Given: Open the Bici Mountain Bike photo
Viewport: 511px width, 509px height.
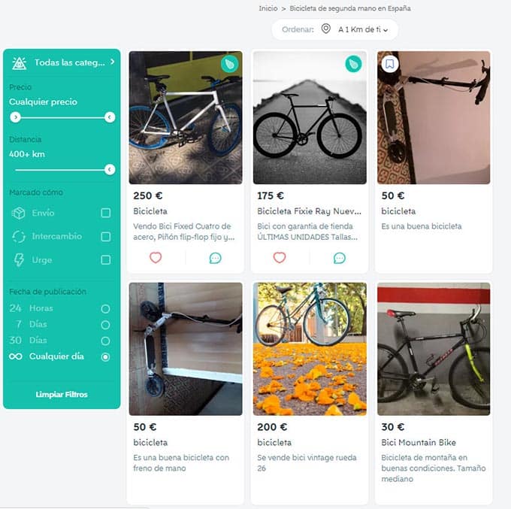Looking at the screenshot, I should pos(434,349).
